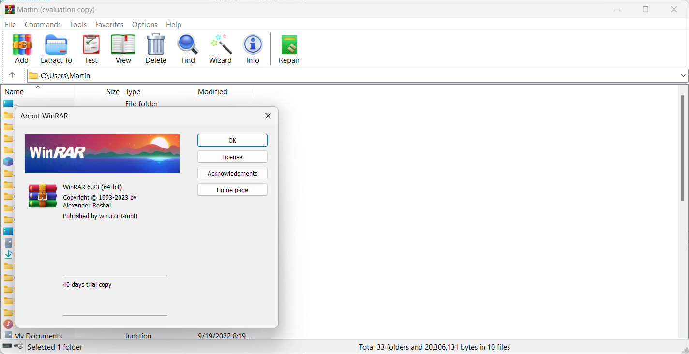The image size is (689, 354).
Task: Expand the address bar path dropdown
Action: 683,75
